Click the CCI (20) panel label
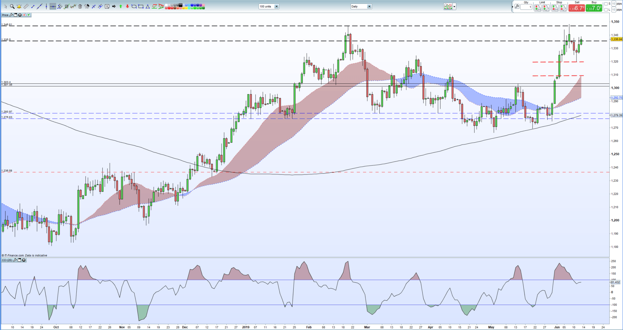This screenshot has height=330, width=623. pyautogui.click(x=7, y=260)
